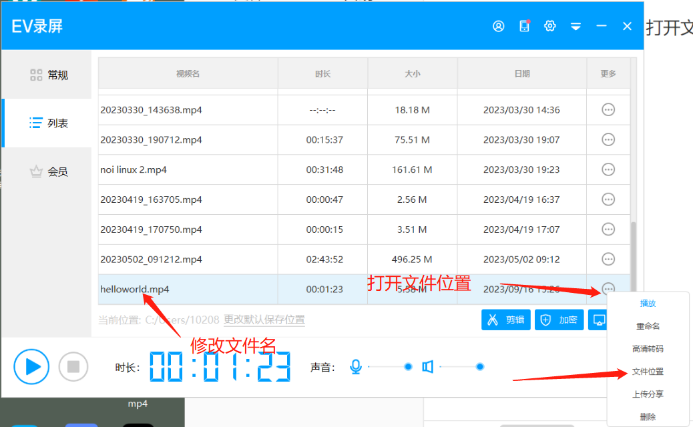Select file noi linux 2.mp4
Viewport: 693px width, 427px height.
click(x=134, y=169)
